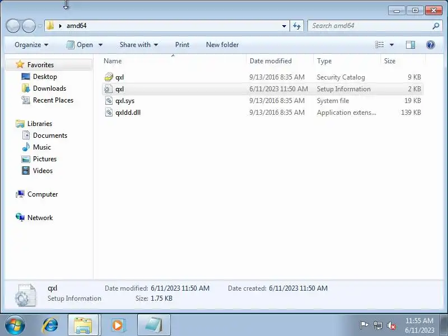Sort by the Date modified column
The width and height of the screenshot is (448, 336).
tap(280, 61)
